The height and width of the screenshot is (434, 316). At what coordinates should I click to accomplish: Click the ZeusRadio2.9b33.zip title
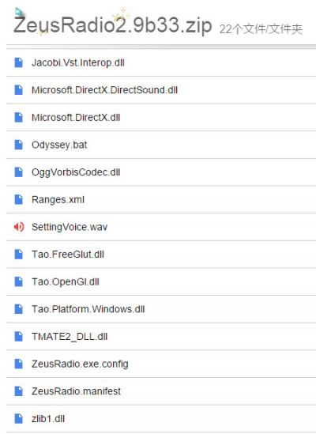[x=113, y=25]
